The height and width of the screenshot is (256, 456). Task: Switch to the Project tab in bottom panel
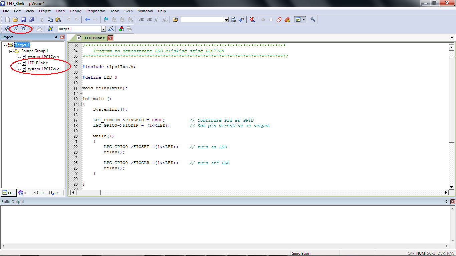tap(8, 193)
